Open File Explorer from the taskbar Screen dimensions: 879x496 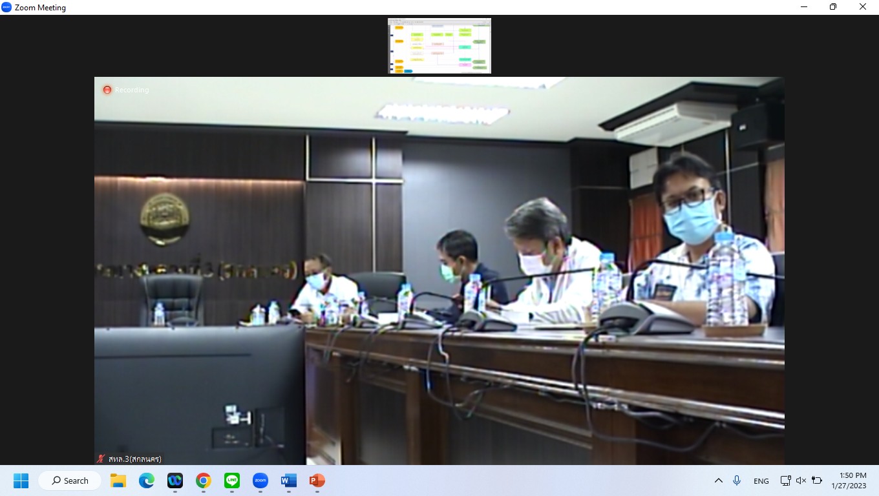[118, 480]
